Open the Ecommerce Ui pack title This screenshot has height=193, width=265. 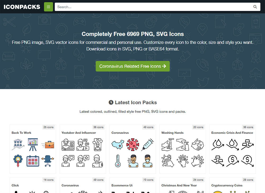[x=122, y=185]
